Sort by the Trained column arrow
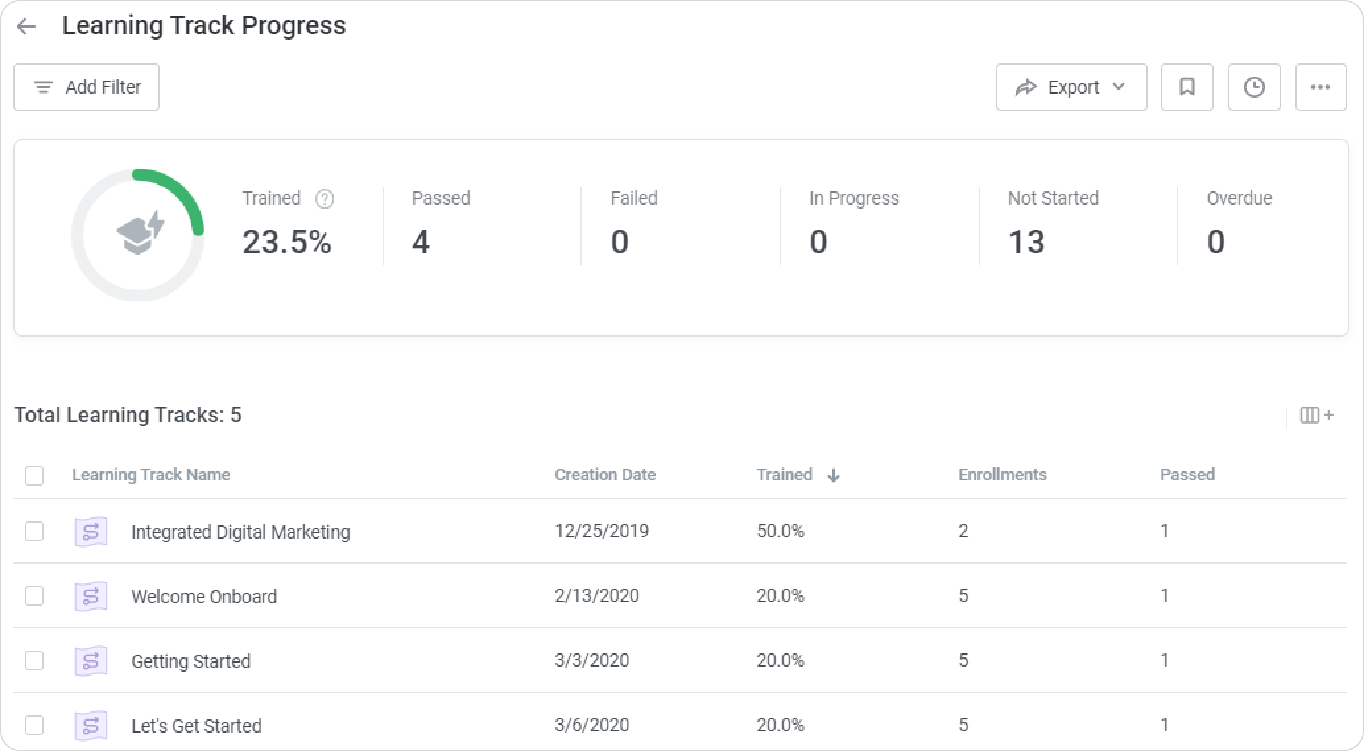Viewport: 1364px width, 751px height. 834,475
